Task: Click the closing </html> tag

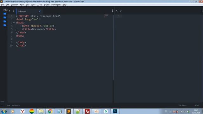Action: click(x=21, y=46)
